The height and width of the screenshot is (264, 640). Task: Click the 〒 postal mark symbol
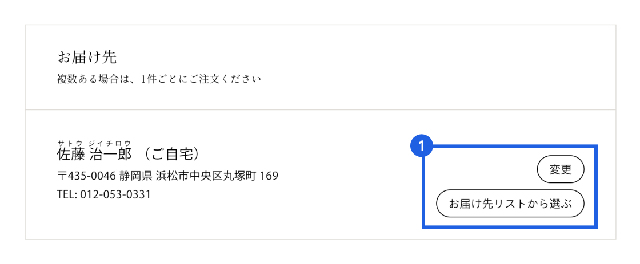tap(61, 176)
